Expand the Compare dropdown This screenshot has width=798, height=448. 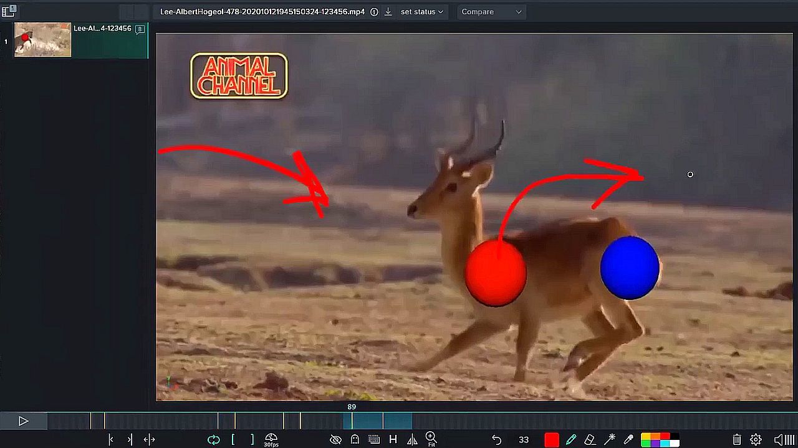point(491,12)
